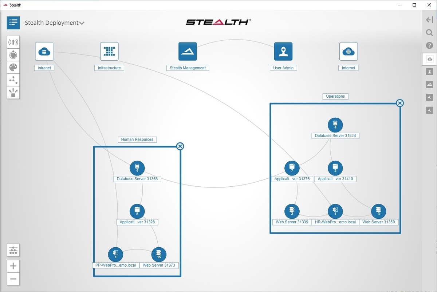This screenshot has height=292, width=437.
Task: Select the color palette tool icon
Action: [13, 68]
